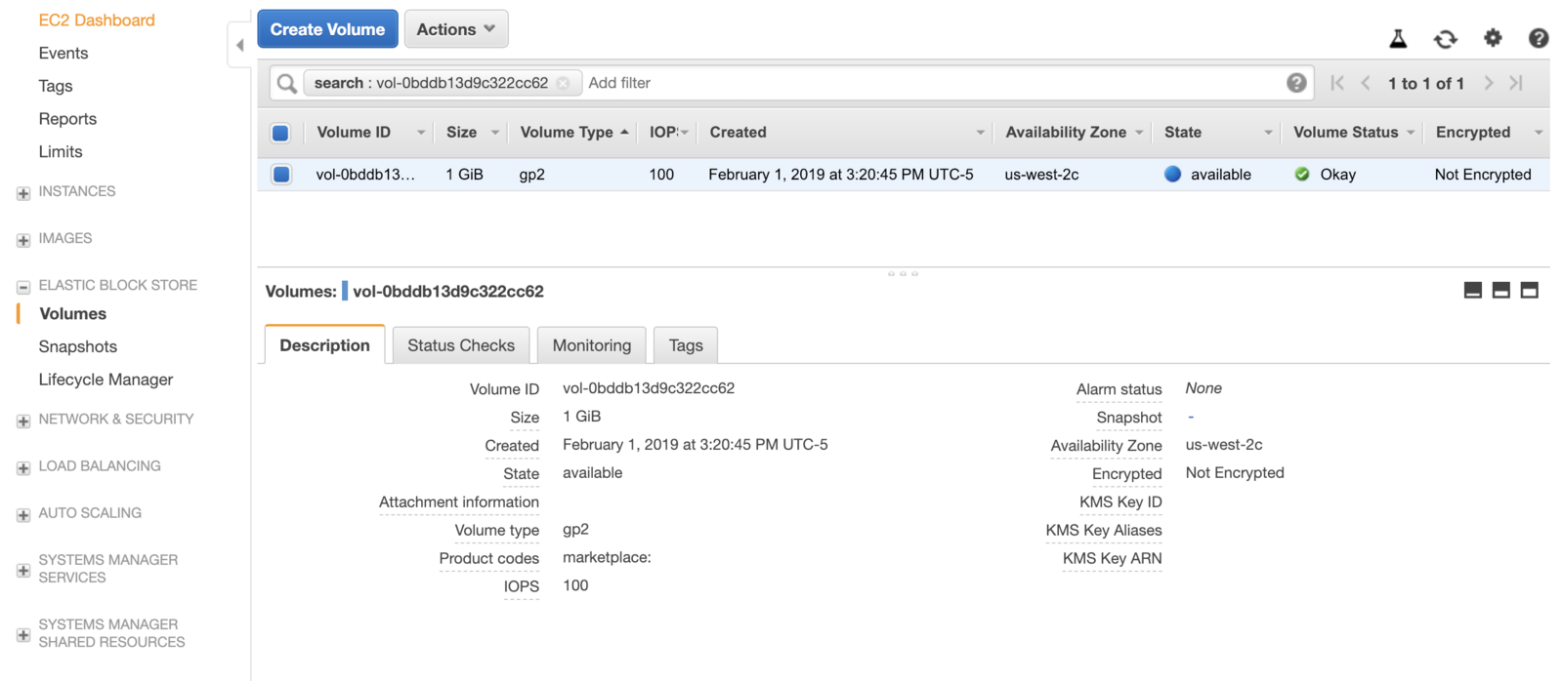This screenshot has width=1563, height=681.
Task: Open EC2 Dashboard link
Action: click(97, 20)
